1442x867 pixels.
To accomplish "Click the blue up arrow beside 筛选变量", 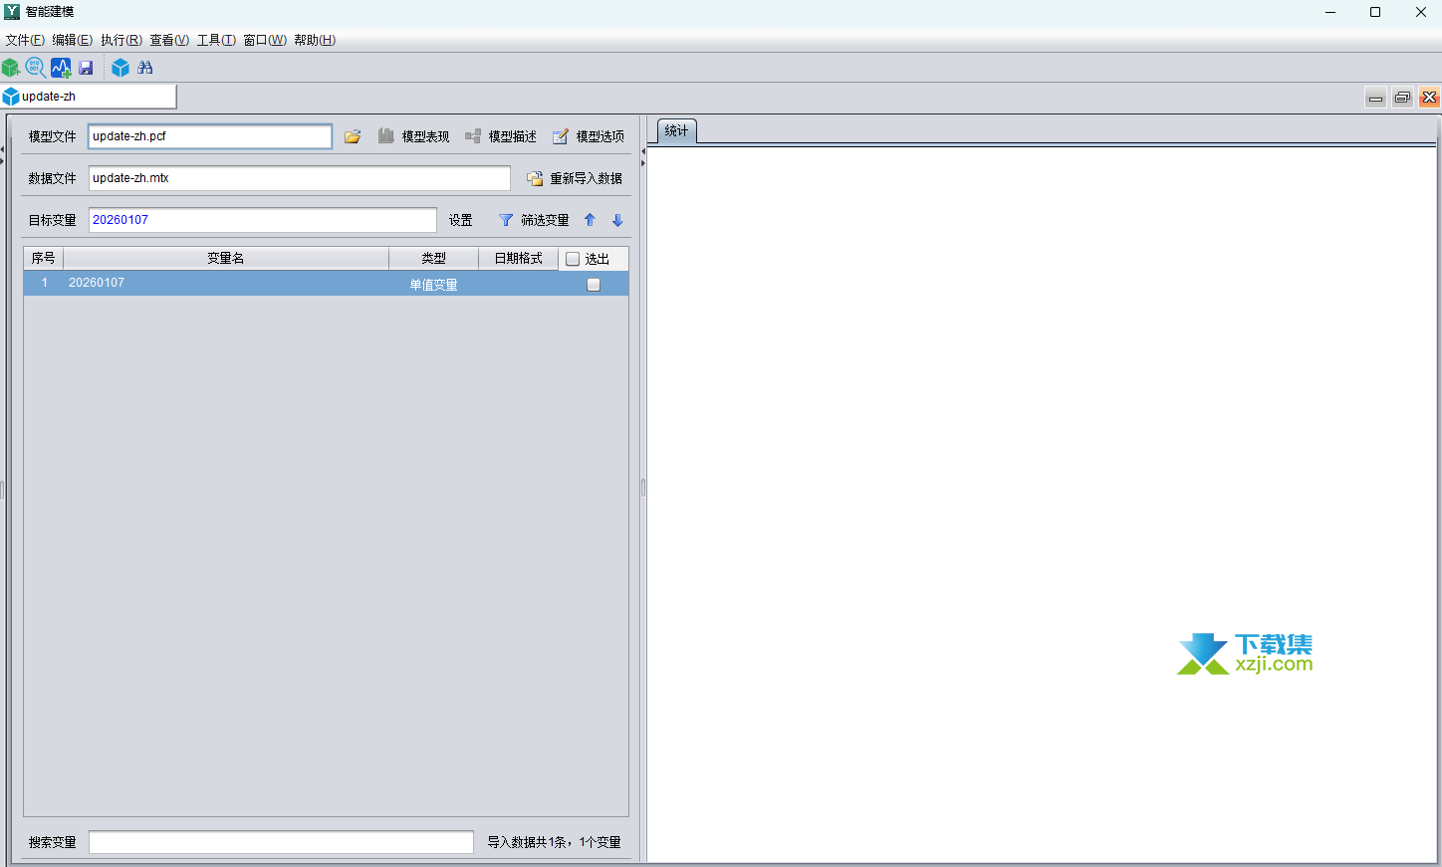I will [590, 220].
